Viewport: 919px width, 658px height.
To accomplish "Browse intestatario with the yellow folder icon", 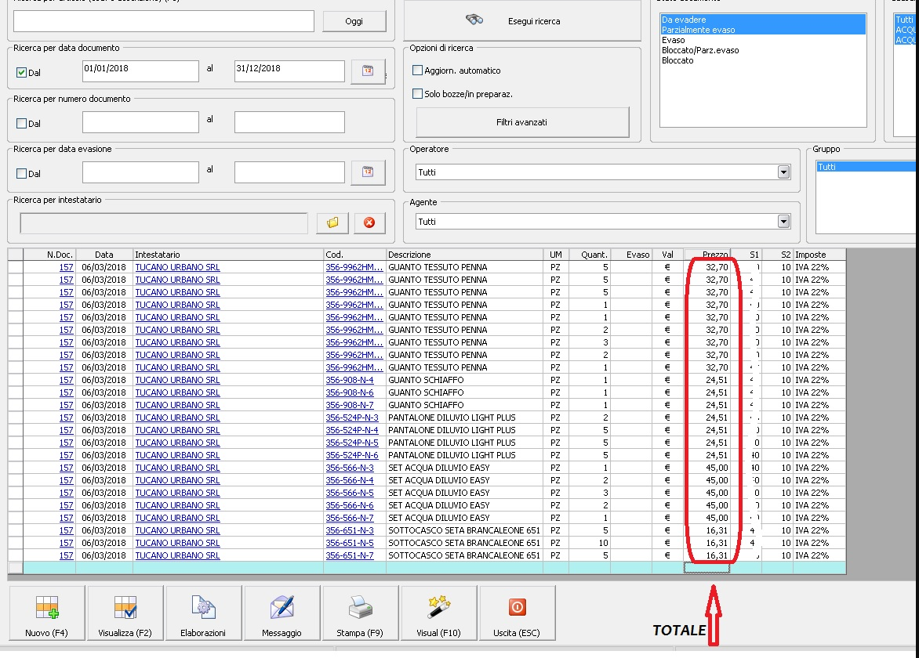I will (332, 222).
